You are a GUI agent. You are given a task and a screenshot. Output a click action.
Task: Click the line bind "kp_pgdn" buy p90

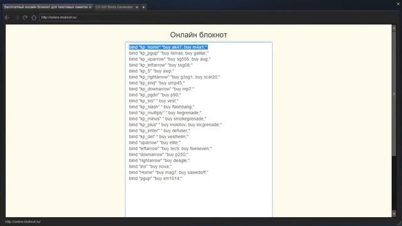[x=155, y=95]
